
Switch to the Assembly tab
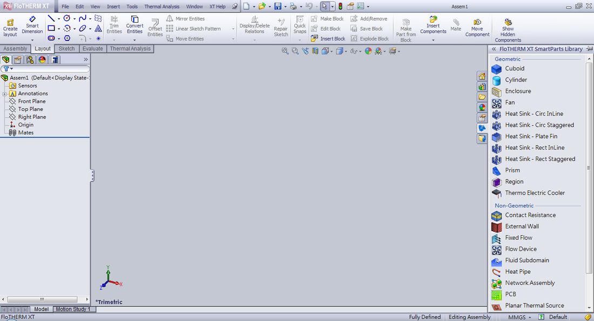[15, 49]
